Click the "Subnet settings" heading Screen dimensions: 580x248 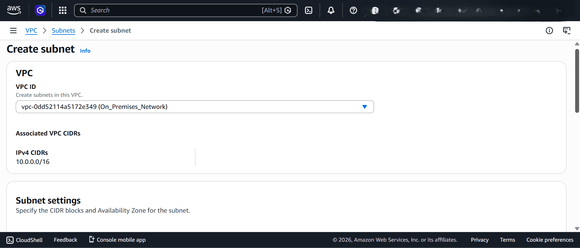(48, 201)
